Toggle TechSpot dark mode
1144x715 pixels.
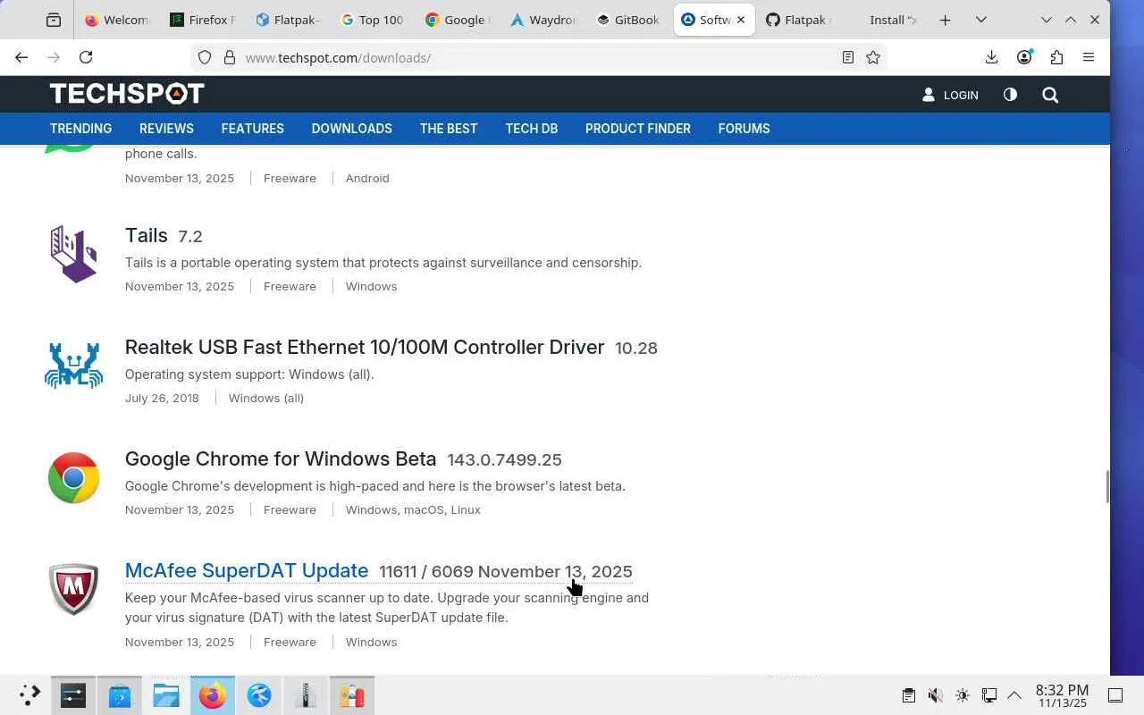pos(1010,94)
